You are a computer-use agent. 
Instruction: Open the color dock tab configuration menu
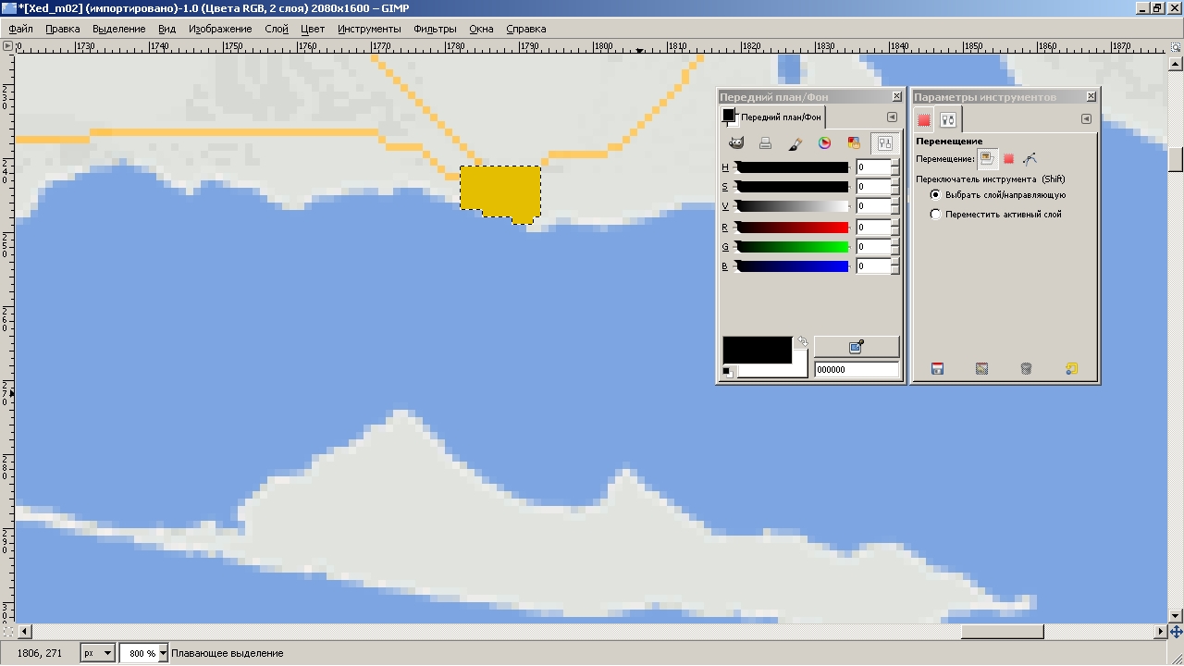click(892, 117)
